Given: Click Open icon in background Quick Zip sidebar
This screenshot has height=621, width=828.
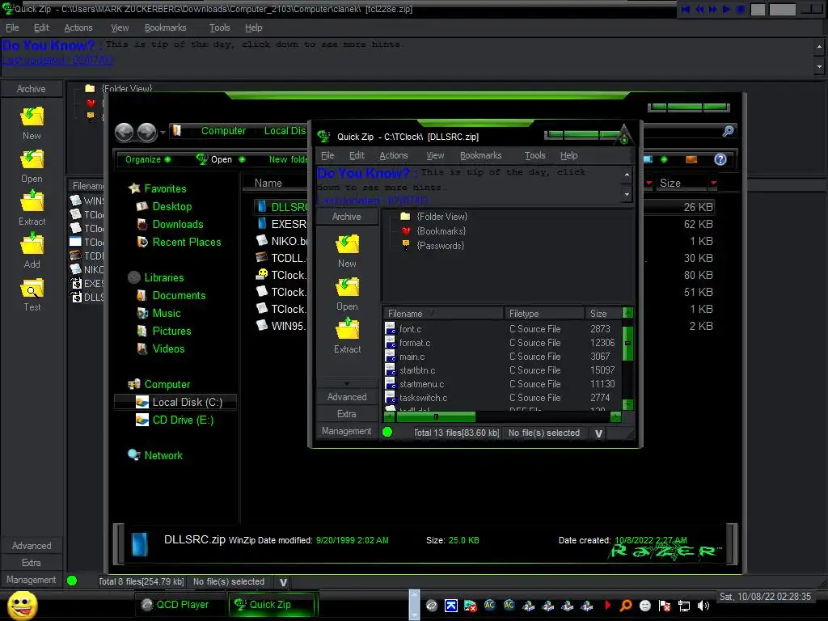Looking at the screenshot, I should 32,159.
